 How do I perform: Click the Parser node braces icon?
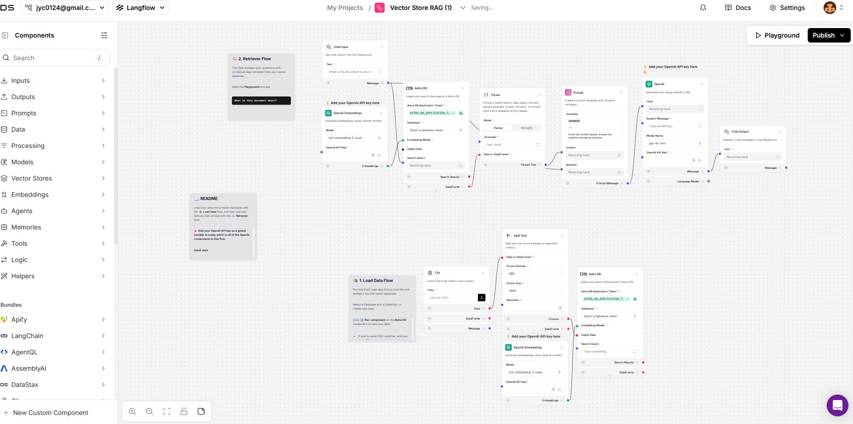click(487, 95)
